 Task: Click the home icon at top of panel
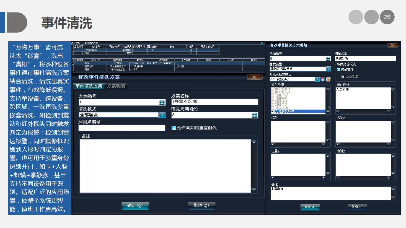(x=262, y=43)
